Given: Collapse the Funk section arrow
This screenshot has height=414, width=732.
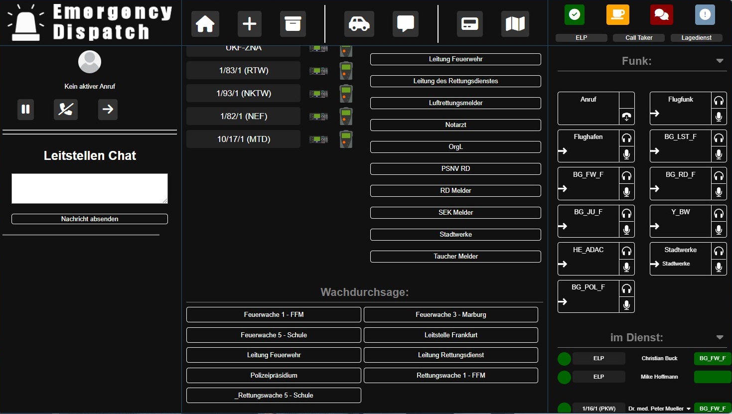Looking at the screenshot, I should click(720, 61).
